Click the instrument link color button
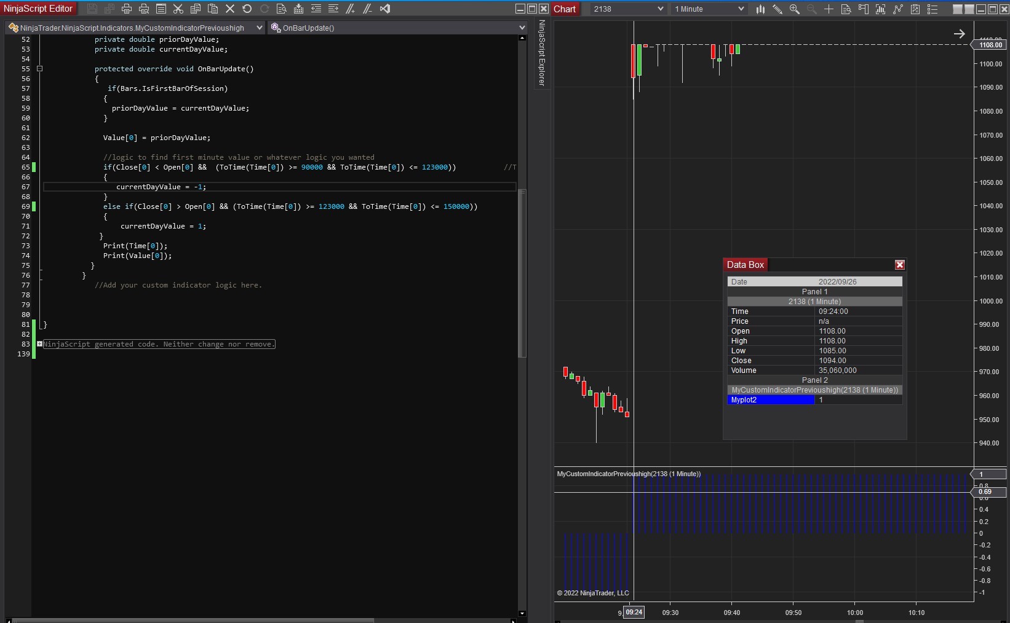 click(958, 9)
